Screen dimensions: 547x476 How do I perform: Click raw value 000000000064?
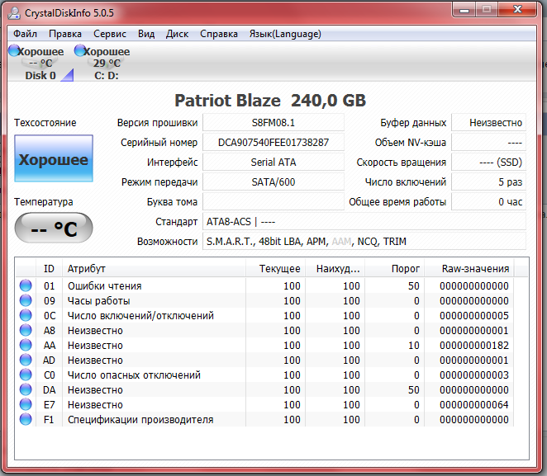click(474, 405)
